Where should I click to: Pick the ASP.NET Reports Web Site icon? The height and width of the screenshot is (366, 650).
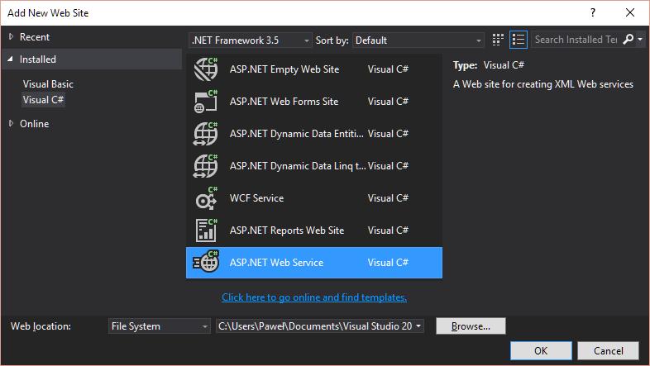(x=206, y=231)
